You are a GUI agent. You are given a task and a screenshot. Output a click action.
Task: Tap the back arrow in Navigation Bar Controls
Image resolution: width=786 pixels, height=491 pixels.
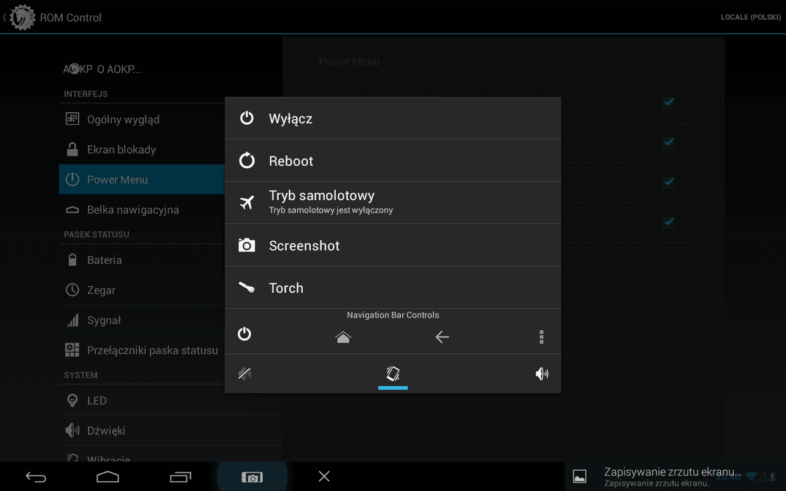pyautogui.click(x=442, y=337)
